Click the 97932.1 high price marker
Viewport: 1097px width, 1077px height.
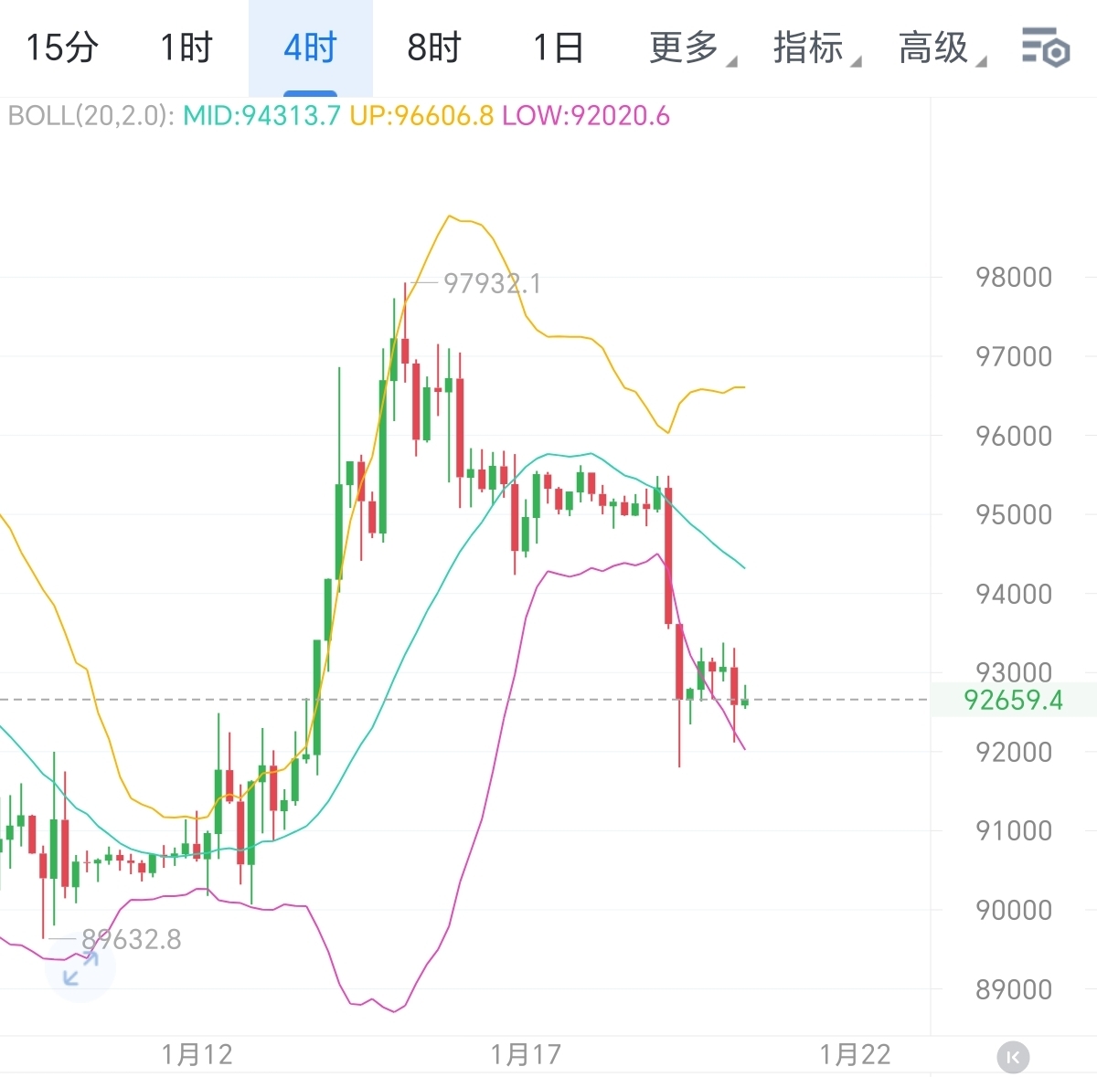(490, 284)
